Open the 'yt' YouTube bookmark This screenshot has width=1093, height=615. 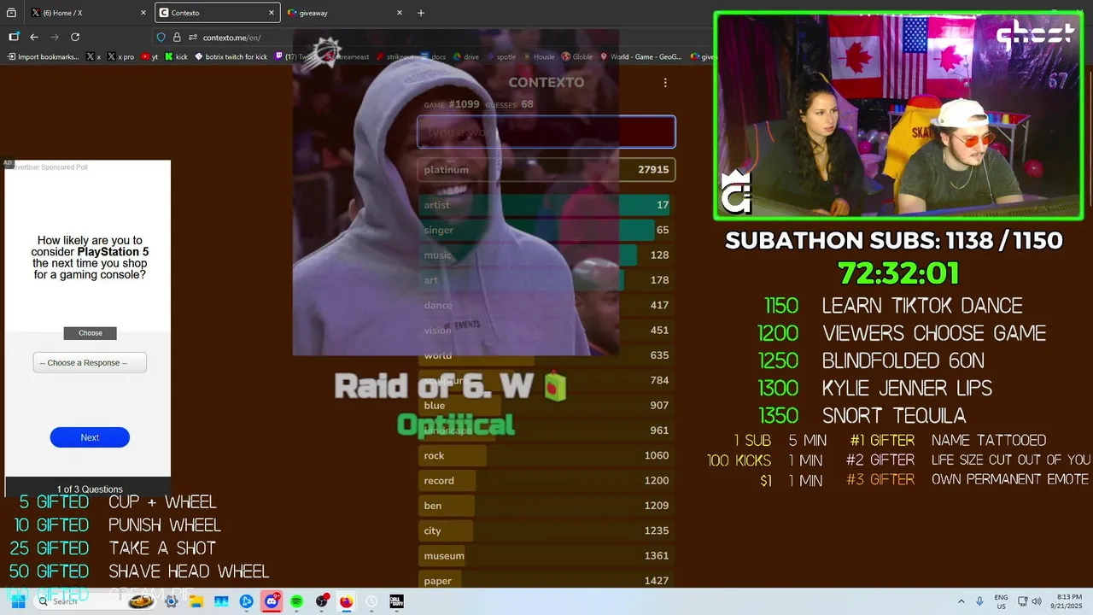[x=149, y=56]
